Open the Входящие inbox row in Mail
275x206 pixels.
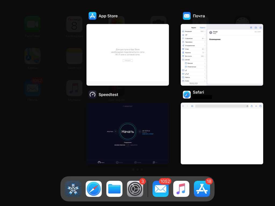(x=194, y=31)
